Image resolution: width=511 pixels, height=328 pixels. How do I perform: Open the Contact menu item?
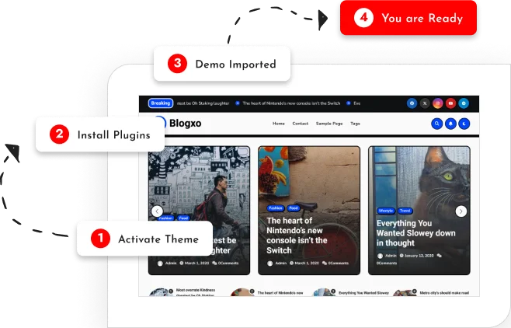click(300, 124)
